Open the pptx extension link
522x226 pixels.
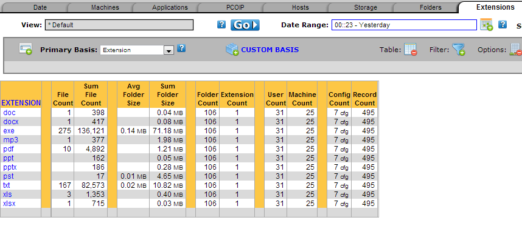tap(10, 167)
